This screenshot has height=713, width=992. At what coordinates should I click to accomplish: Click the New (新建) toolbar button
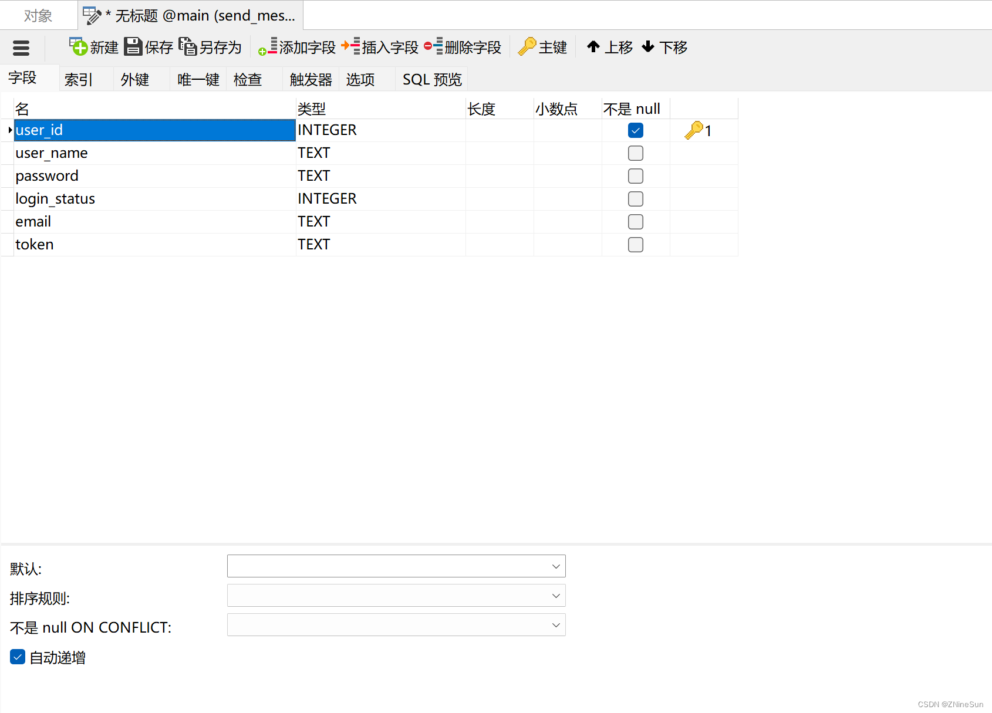tap(94, 47)
